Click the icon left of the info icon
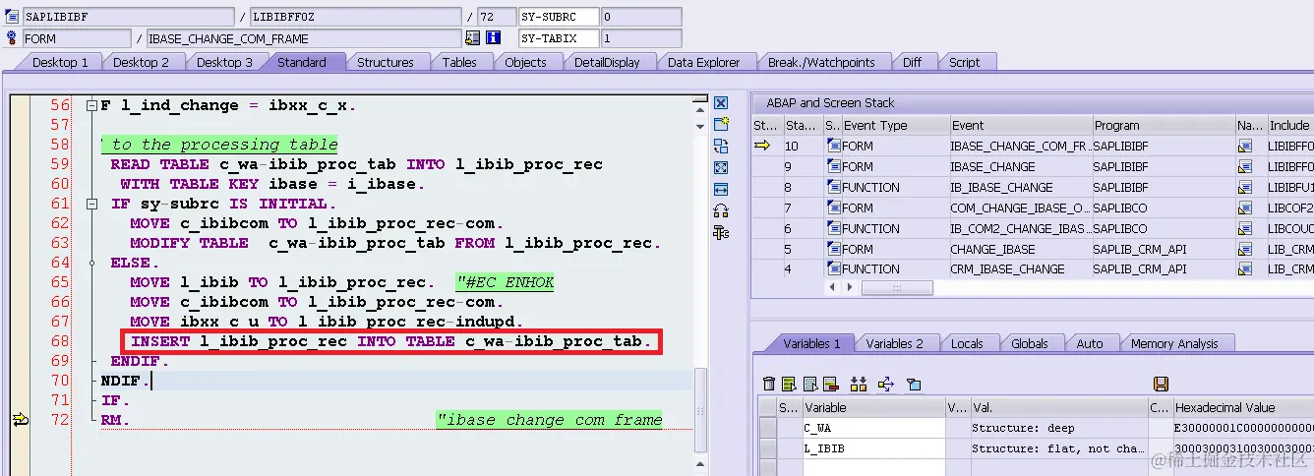 [473, 37]
